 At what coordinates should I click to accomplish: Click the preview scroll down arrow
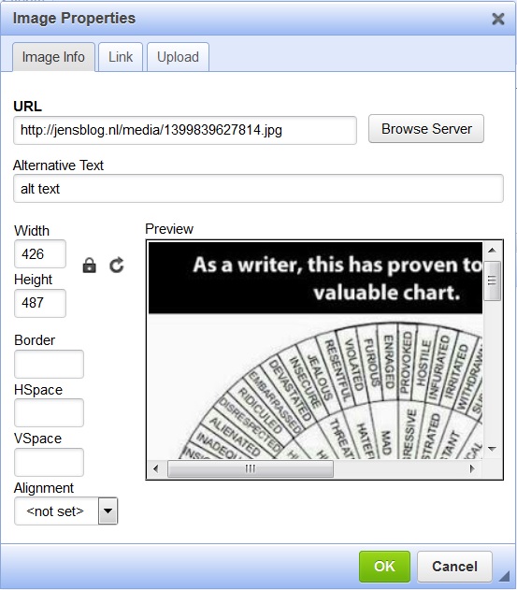[x=492, y=449]
